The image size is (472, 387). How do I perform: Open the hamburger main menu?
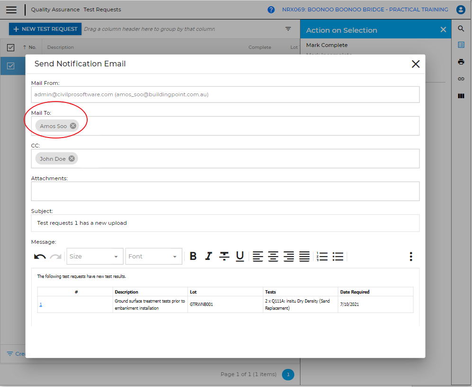coord(11,10)
